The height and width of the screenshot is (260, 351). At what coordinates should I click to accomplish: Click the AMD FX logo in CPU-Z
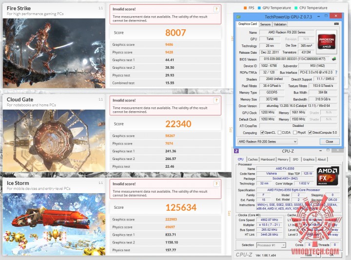328,176
